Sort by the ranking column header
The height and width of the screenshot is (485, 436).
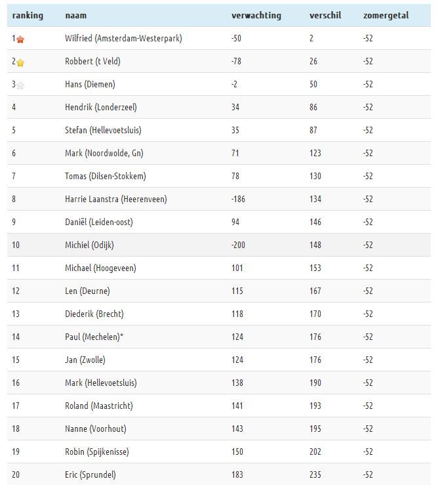28,16
